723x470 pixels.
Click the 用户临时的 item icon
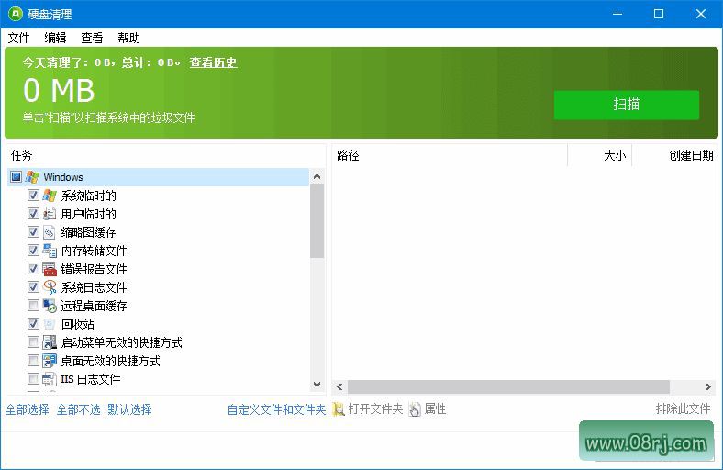50,214
